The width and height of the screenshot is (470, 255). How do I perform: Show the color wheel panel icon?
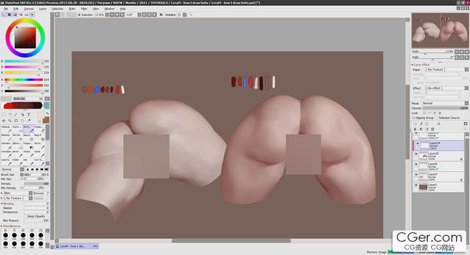click(4, 14)
